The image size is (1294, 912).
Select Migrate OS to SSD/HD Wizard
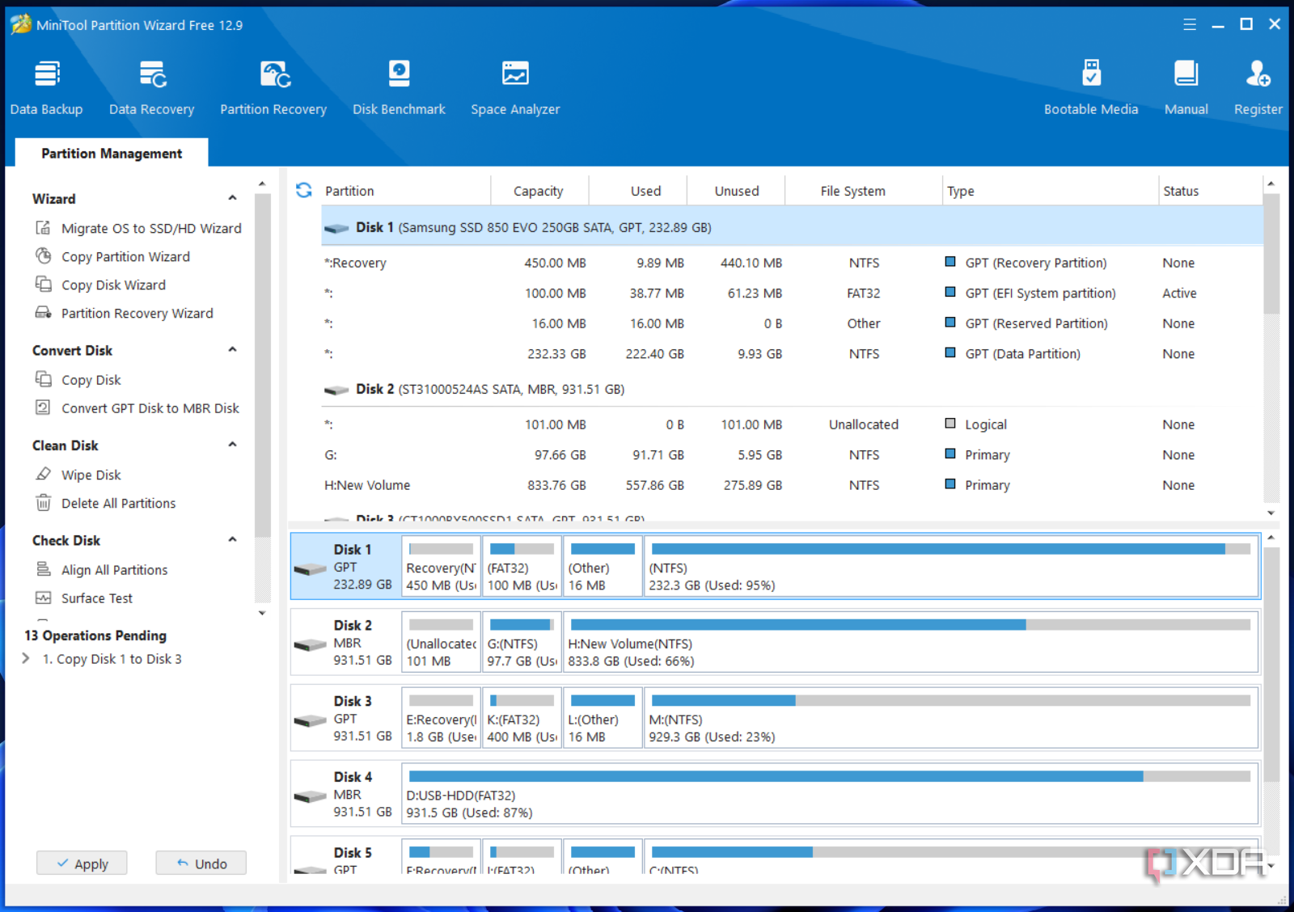(x=151, y=228)
